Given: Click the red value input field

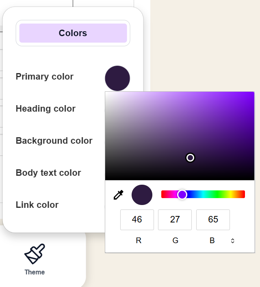Looking at the screenshot, I should pyautogui.click(x=137, y=220).
